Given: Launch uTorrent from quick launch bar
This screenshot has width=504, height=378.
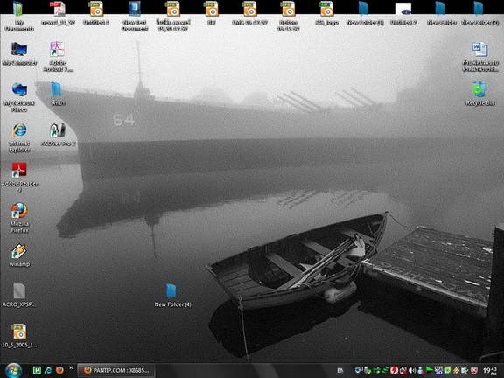Looking at the screenshot, I should point(37,370).
